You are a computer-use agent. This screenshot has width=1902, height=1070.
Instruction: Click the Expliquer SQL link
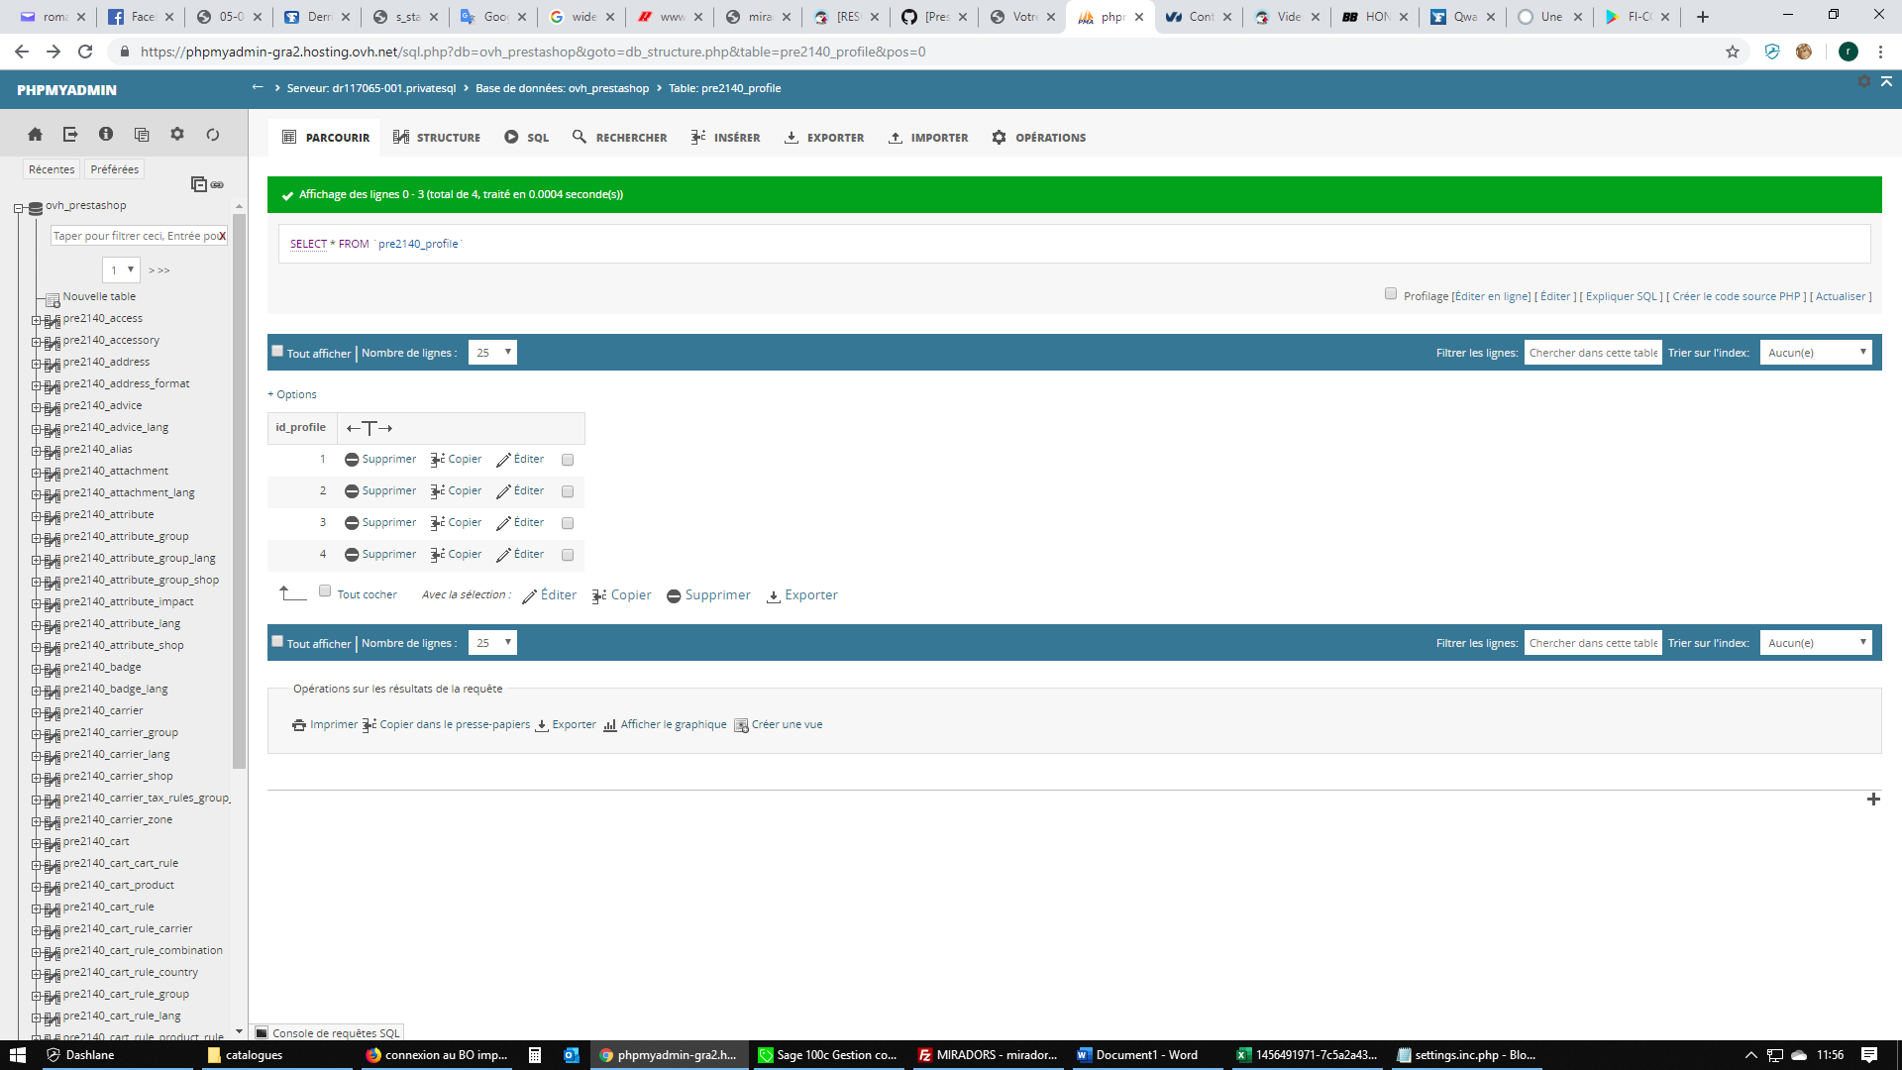(1622, 296)
